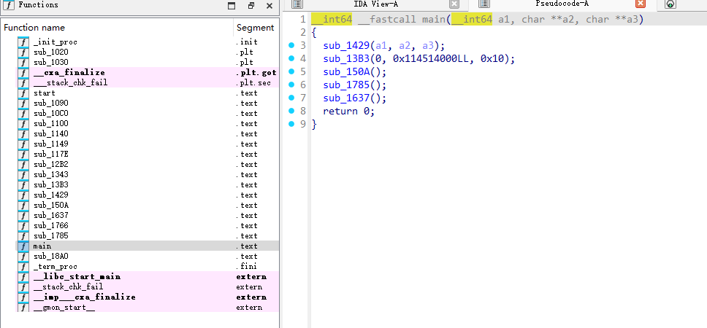Click the function icon beside start
707x328 pixels.
coord(23,93)
